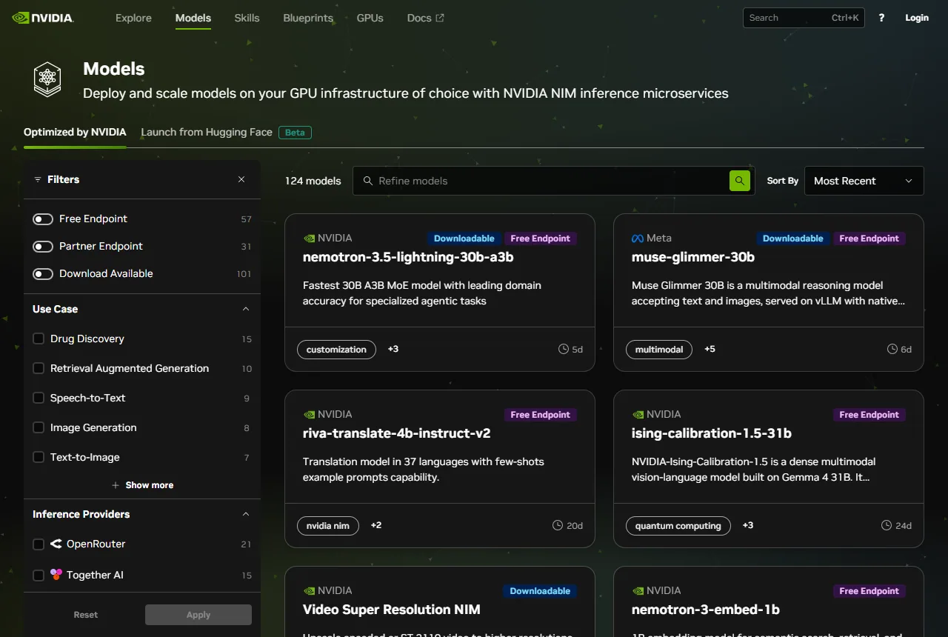Click Free Endpoint badge on ising-calibration card
The height and width of the screenshot is (637, 948).
869,415
